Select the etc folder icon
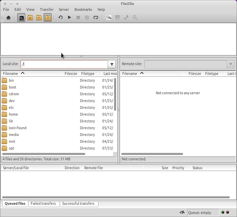This screenshot has width=237, height=217. (x=4, y=107)
